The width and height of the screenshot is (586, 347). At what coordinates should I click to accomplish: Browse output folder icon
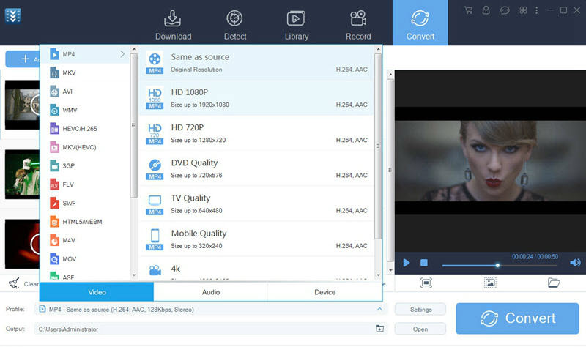click(x=379, y=329)
